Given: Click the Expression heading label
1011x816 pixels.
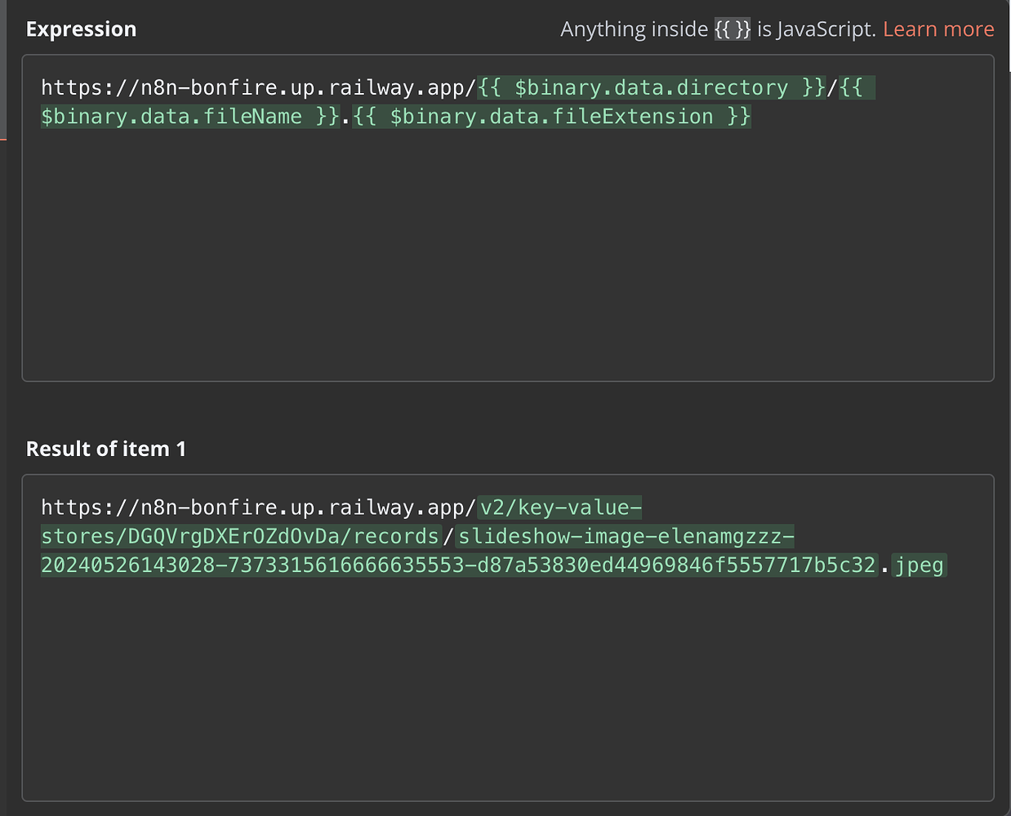Looking at the screenshot, I should pyautogui.click(x=81, y=29).
